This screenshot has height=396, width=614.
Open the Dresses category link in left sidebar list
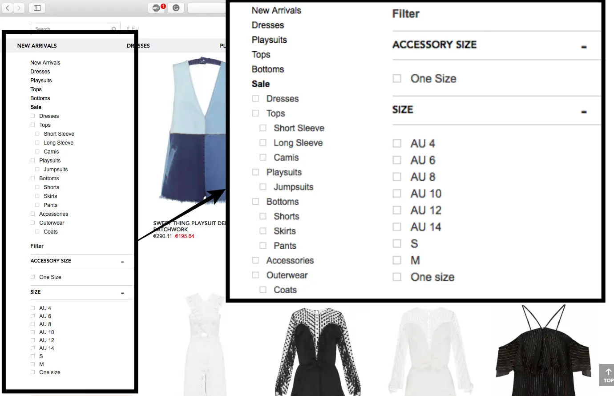pyautogui.click(x=40, y=72)
